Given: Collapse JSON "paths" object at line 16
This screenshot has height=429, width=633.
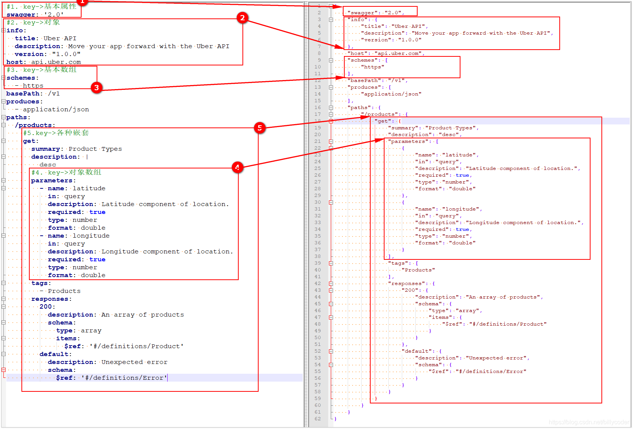Looking at the screenshot, I should pos(331,108).
